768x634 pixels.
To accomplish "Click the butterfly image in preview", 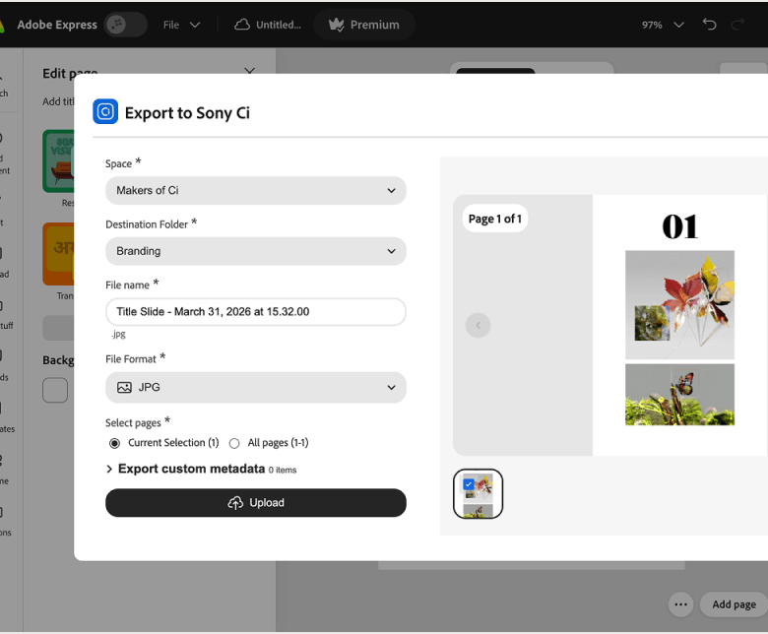I will click(x=679, y=395).
